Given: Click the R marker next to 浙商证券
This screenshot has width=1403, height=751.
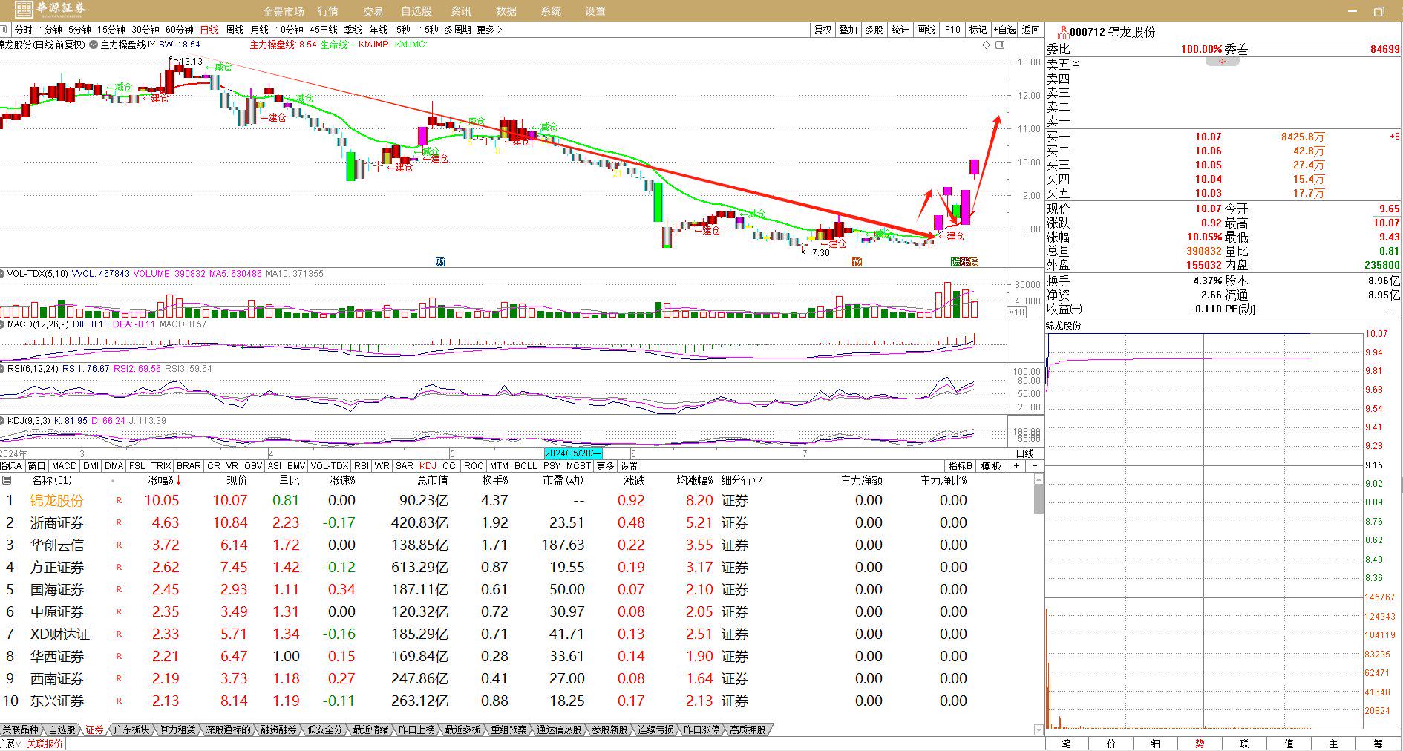Looking at the screenshot, I should 119,523.
